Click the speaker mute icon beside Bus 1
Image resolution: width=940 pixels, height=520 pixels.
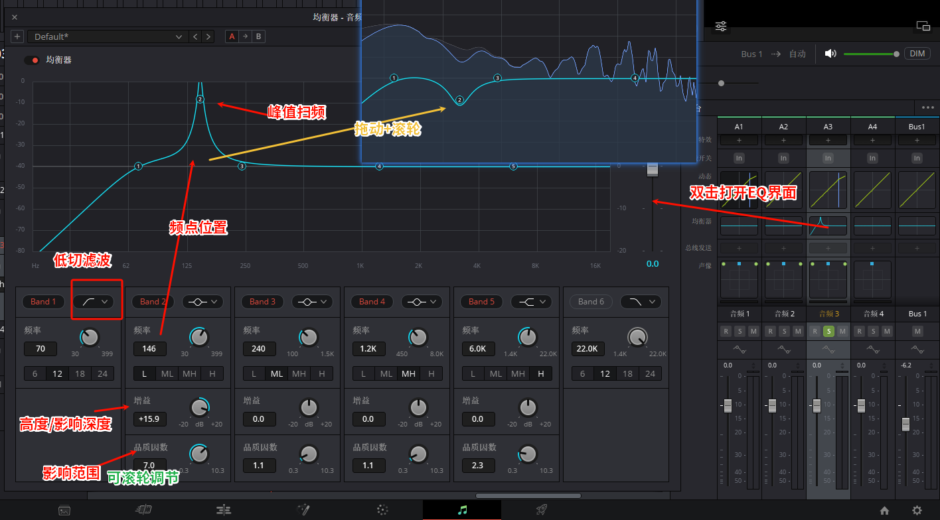point(830,54)
